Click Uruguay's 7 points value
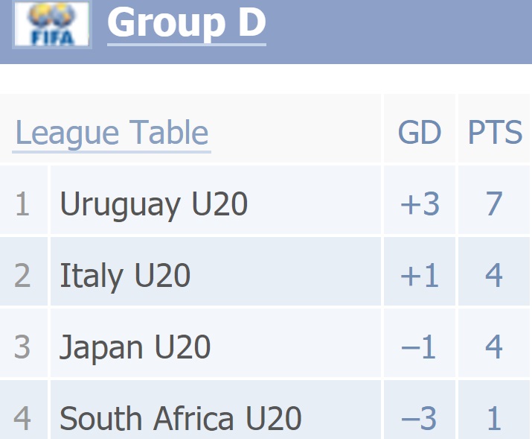The image size is (532, 439). 494,203
